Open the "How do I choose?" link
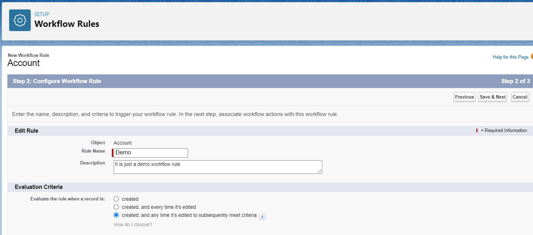 click(x=133, y=225)
